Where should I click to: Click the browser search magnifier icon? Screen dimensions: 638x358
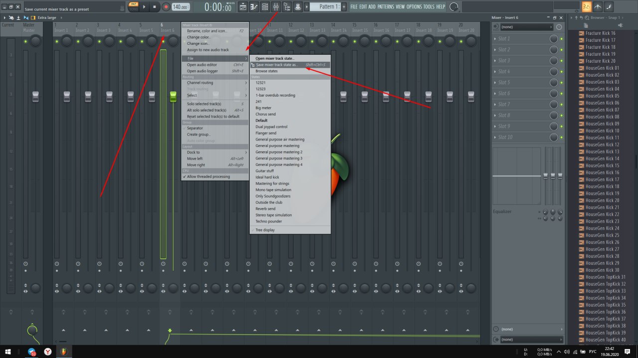pyautogui.click(x=586, y=17)
